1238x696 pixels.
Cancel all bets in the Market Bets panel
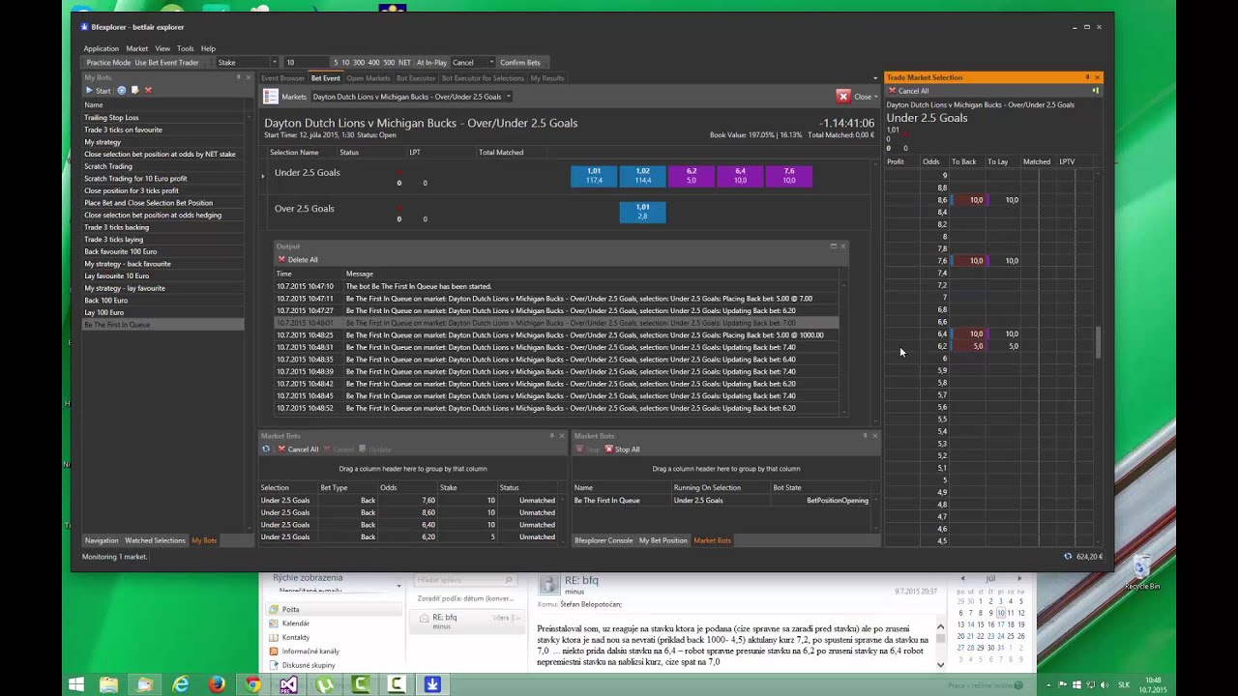[x=299, y=449]
